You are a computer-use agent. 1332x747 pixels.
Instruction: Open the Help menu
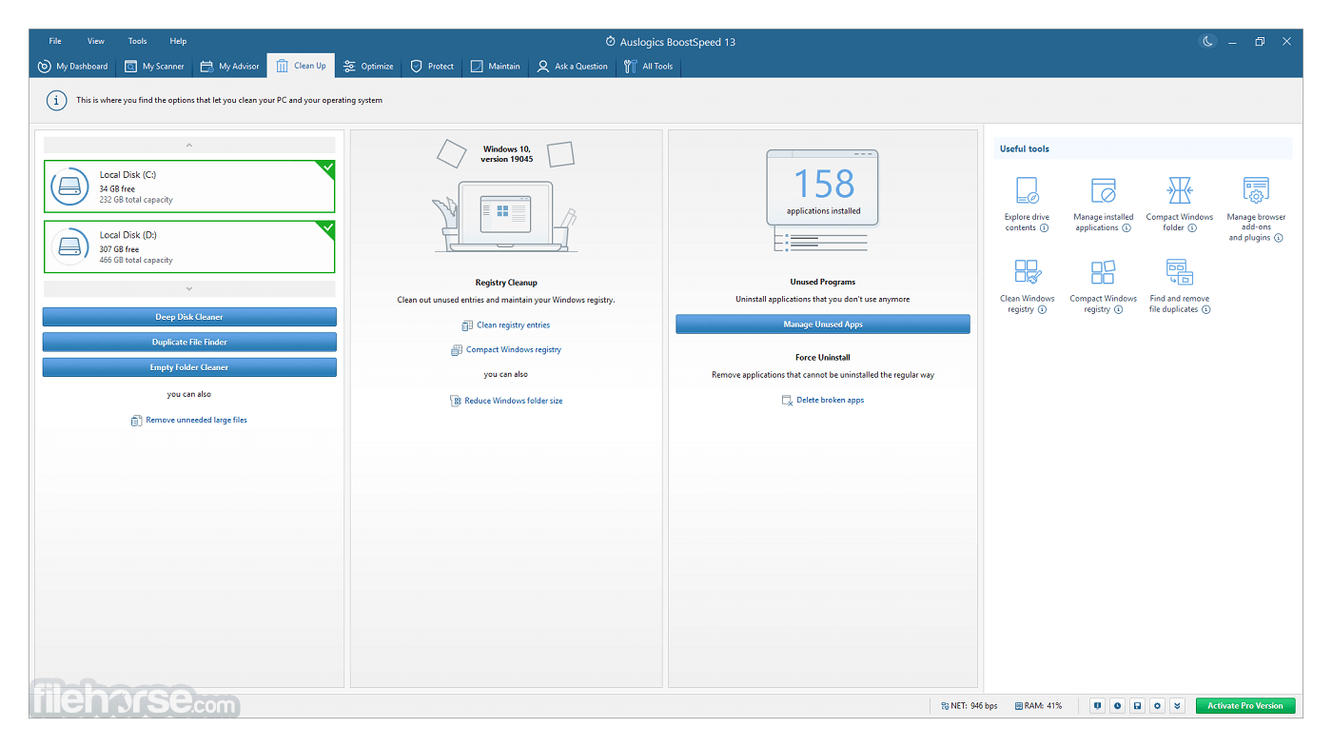click(178, 41)
